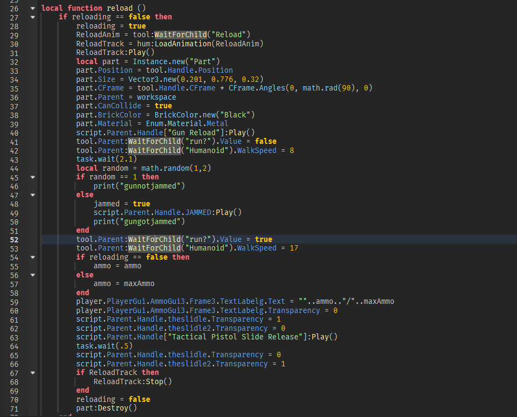
Task: Collapse the reload function fold arrow at line 26
Action: [33, 8]
